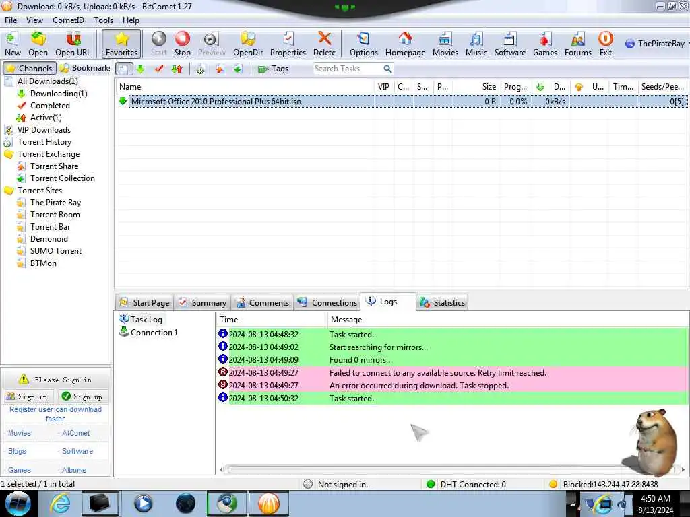Screen dimensions: 690x517
Task: Click the green down-arrow filter icon
Action: tap(140, 69)
